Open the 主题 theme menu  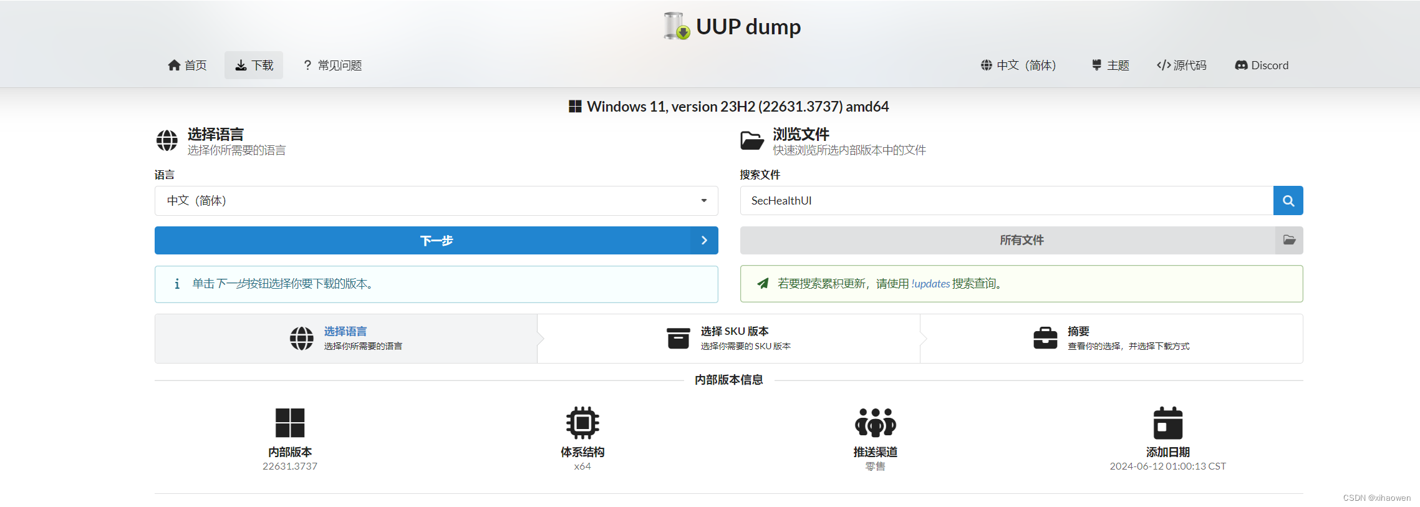pos(1111,65)
